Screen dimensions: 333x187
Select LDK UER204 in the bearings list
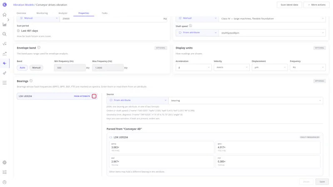(x=57, y=96)
